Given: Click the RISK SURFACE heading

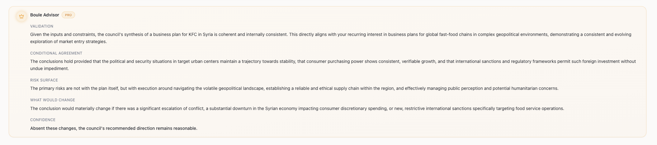Looking at the screenshot, I should point(44,80).
